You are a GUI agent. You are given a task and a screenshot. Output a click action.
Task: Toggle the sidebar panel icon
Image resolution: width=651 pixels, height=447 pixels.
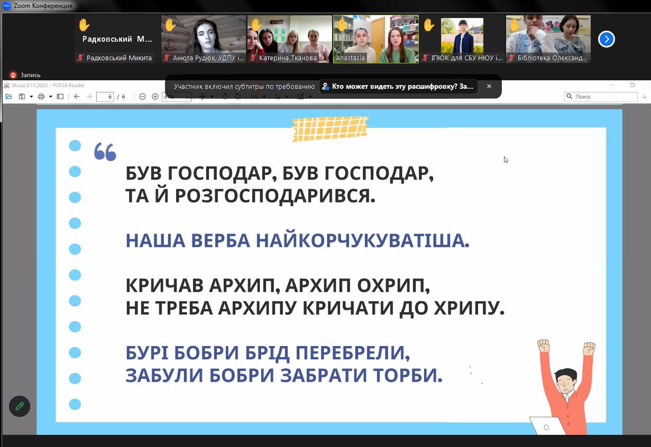(x=60, y=97)
